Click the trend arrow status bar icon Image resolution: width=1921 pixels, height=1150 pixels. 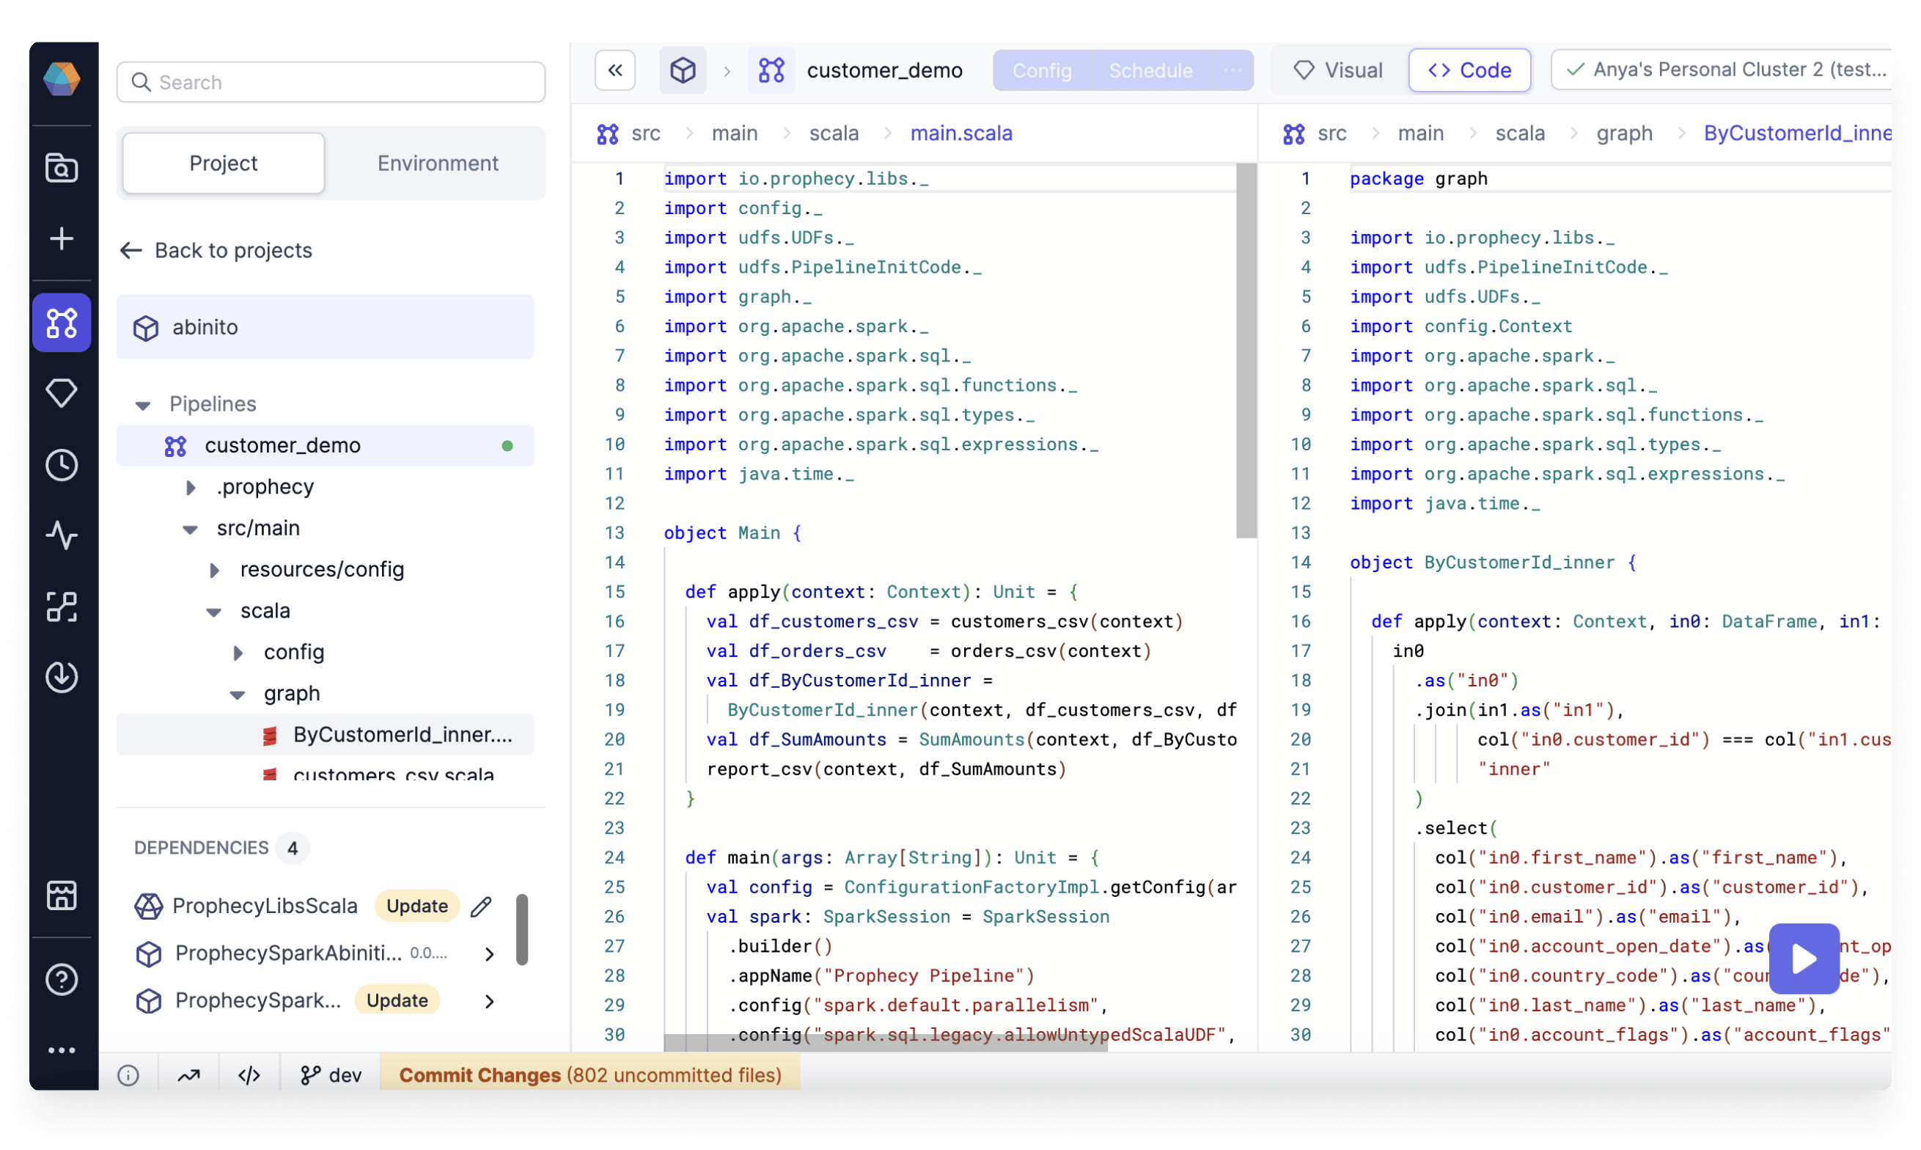pyautogui.click(x=189, y=1076)
